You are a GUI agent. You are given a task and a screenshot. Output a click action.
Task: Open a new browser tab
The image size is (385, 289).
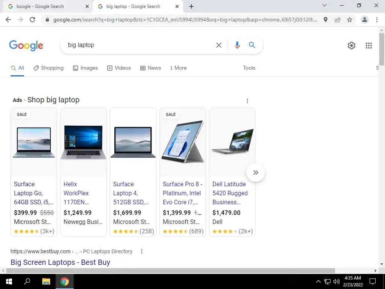pyautogui.click(x=191, y=7)
